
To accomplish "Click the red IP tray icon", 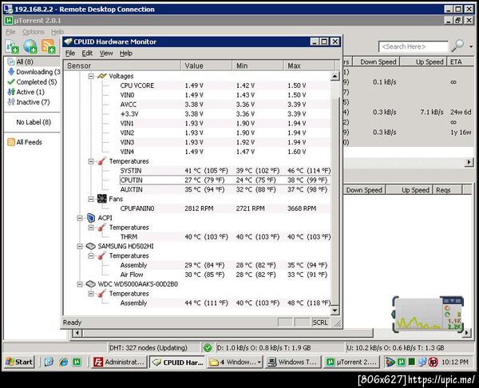I will pos(433,362).
